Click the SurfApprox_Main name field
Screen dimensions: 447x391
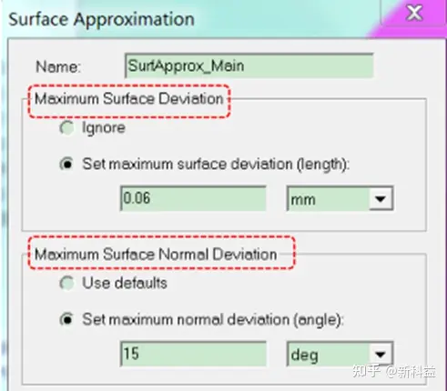pos(249,65)
